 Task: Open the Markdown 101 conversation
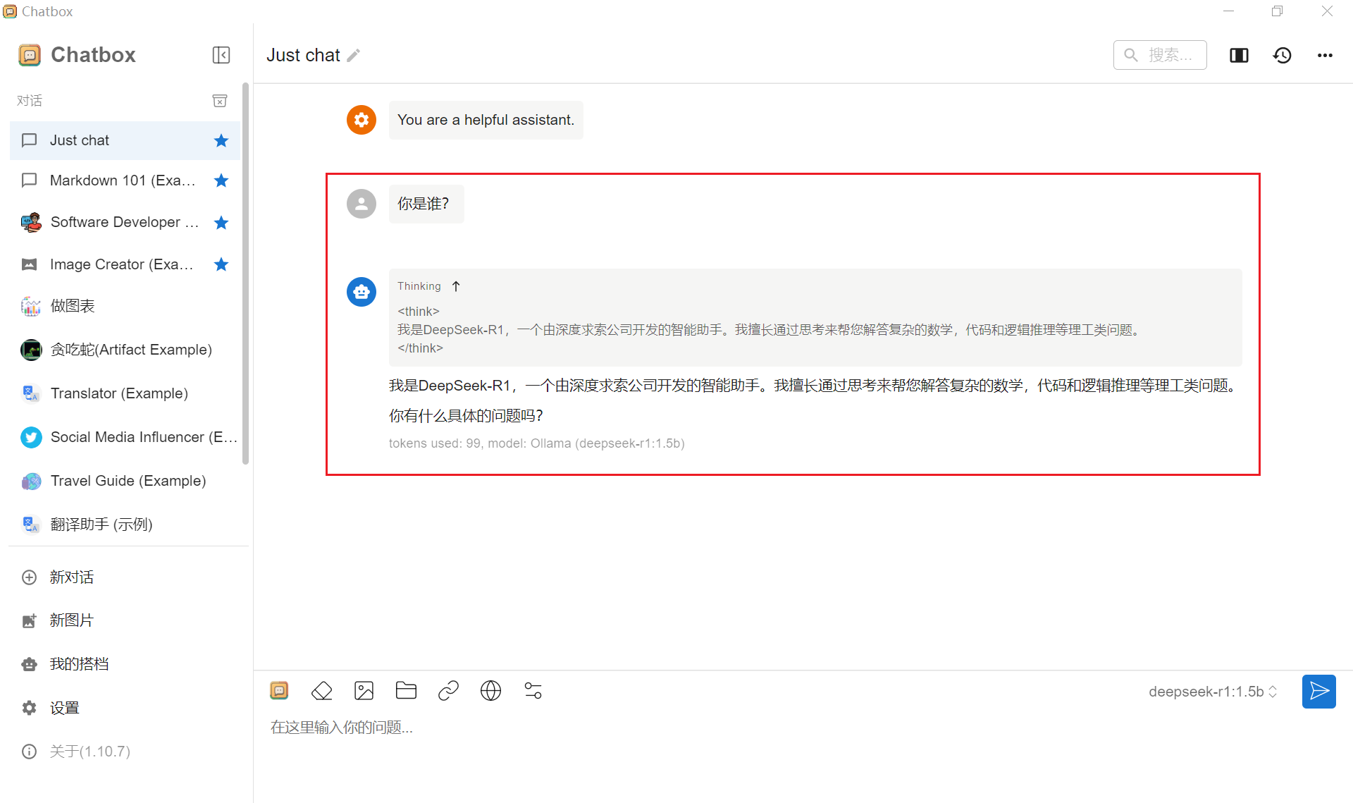(122, 180)
